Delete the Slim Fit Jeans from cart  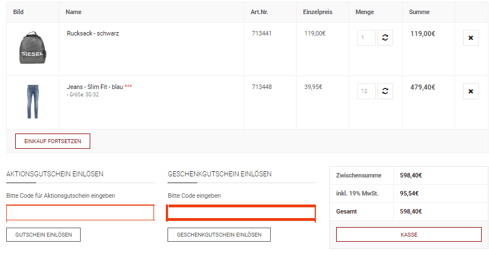[470, 91]
